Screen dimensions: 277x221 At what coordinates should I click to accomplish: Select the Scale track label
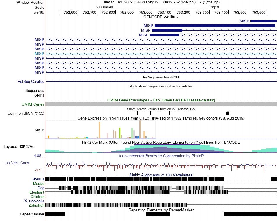coord(39,7)
